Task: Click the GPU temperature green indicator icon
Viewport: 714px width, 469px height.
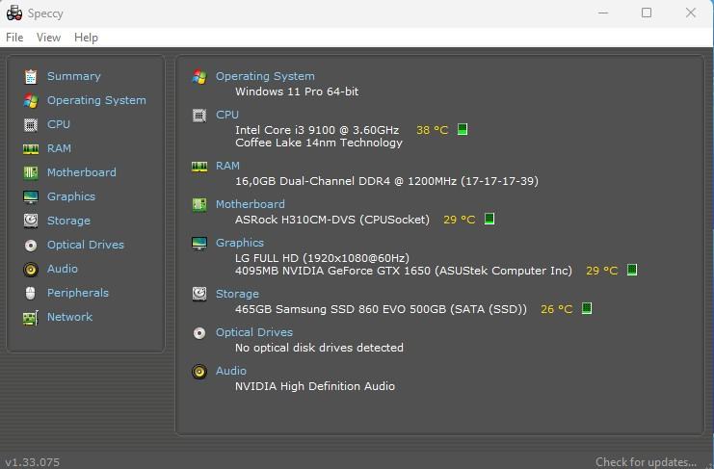Action: (x=631, y=271)
